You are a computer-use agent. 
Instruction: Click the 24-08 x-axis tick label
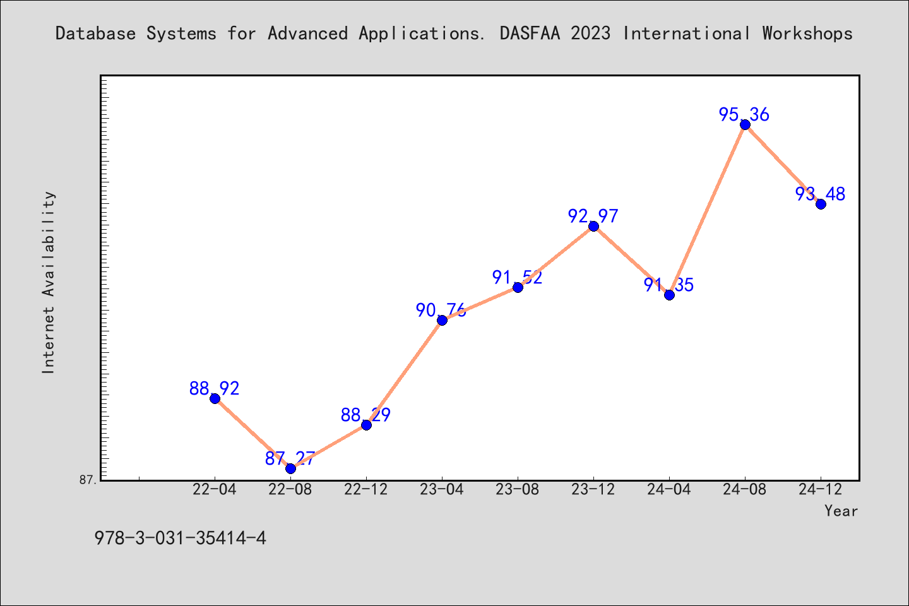pyautogui.click(x=745, y=490)
